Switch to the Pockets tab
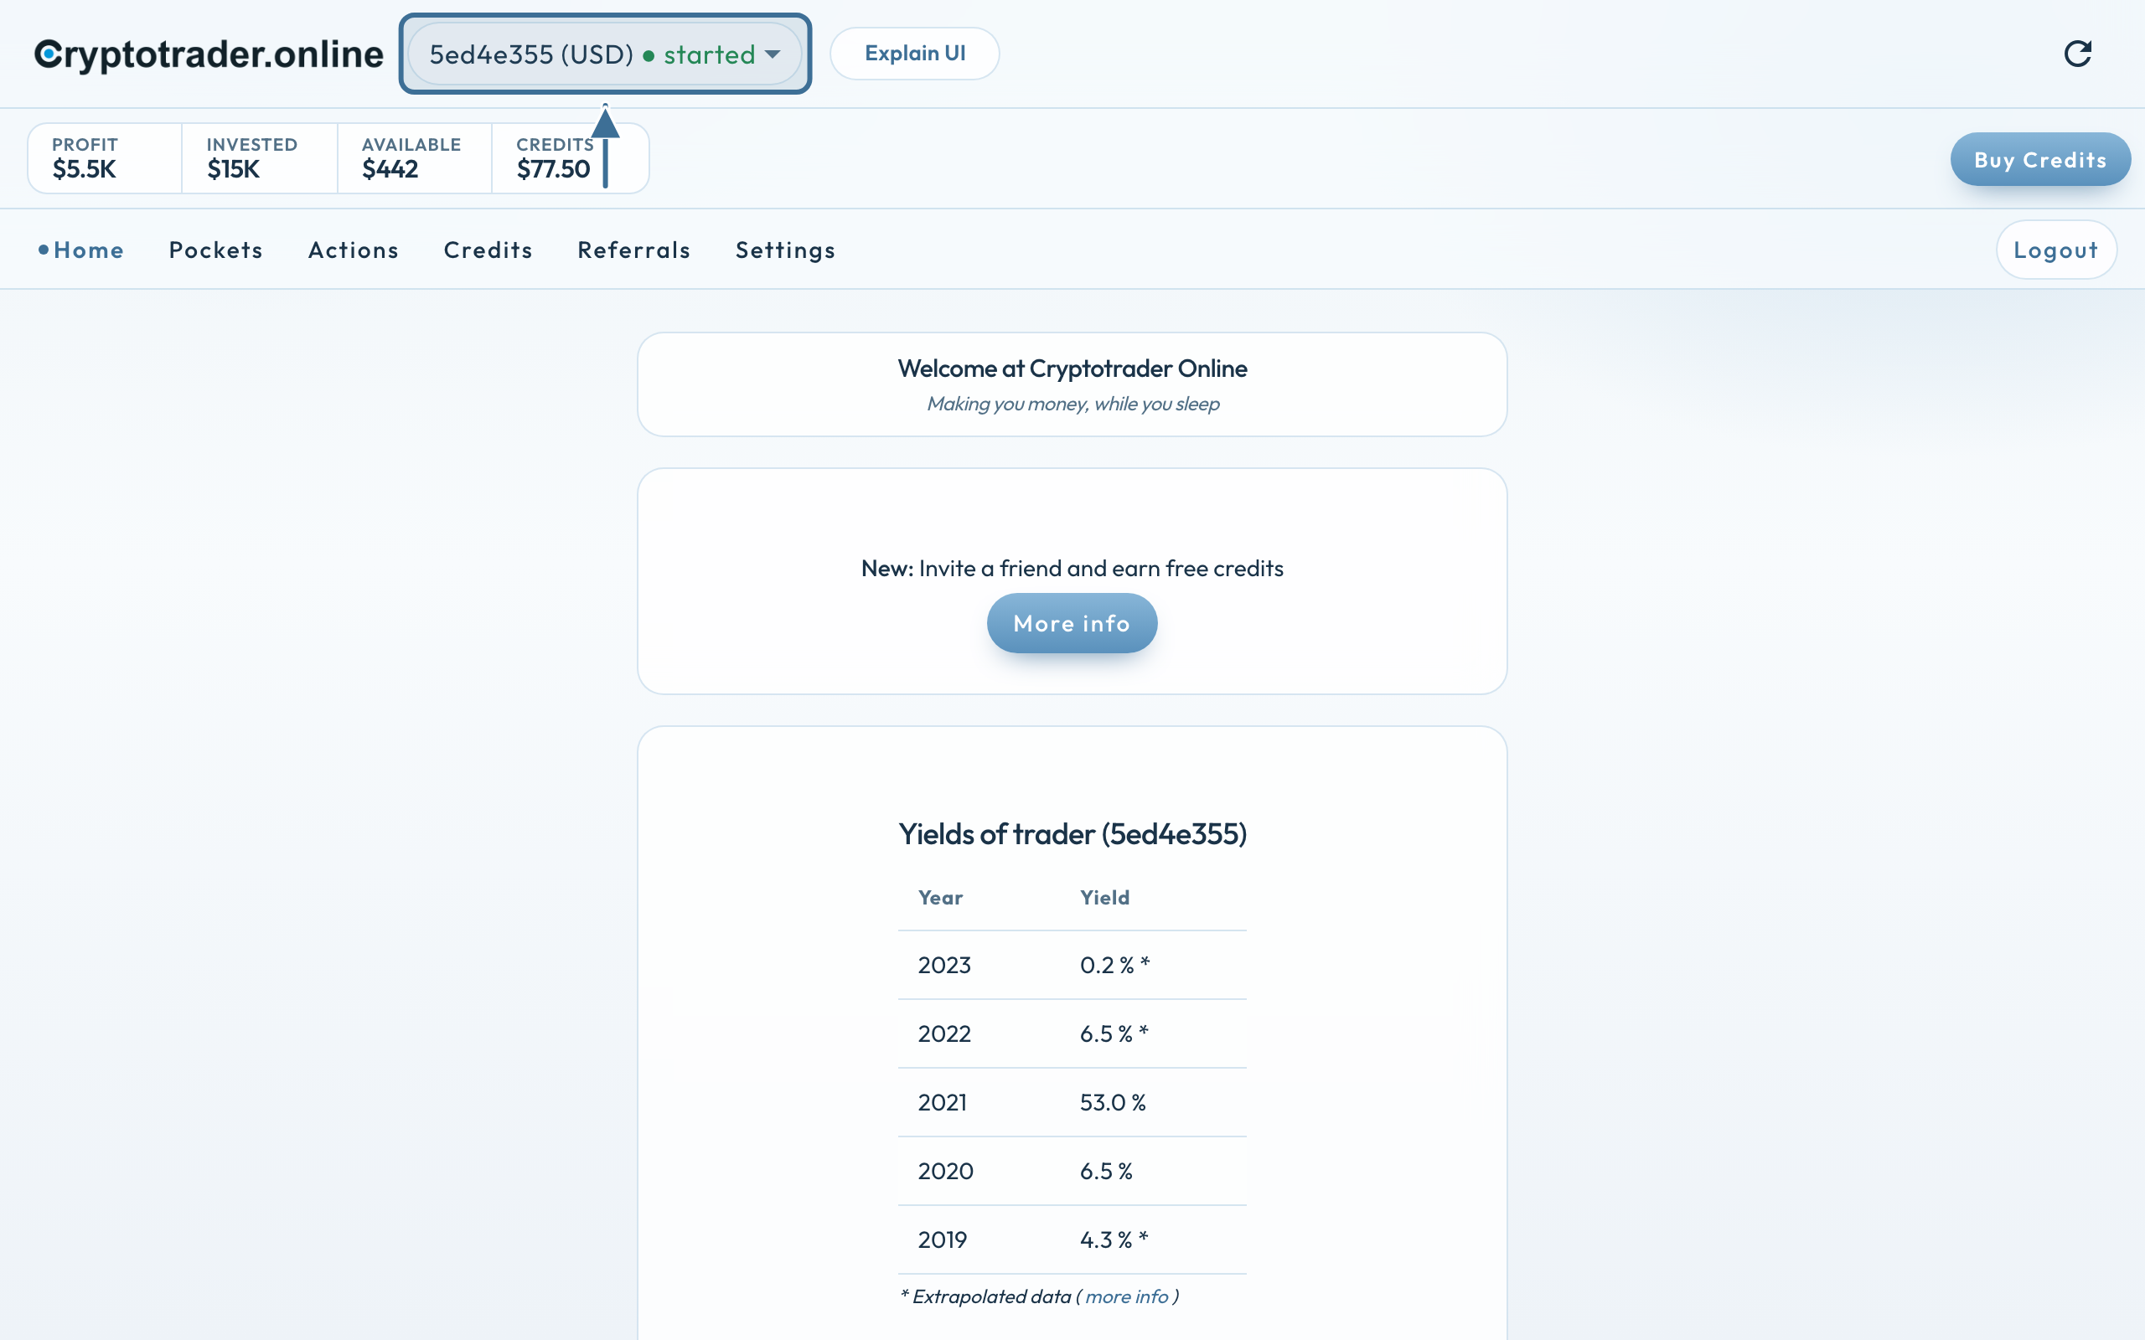 (215, 250)
